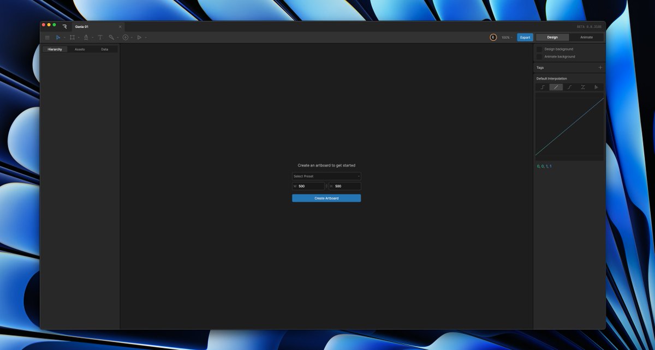655x350 pixels.
Task: Switch to the Data tab
Action: point(105,49)
